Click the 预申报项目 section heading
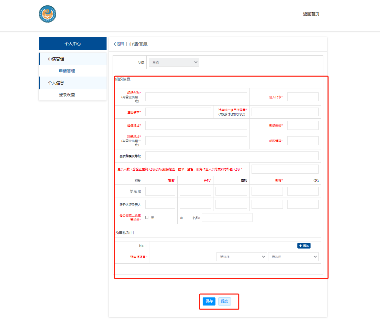 click(x=124, y=233)
